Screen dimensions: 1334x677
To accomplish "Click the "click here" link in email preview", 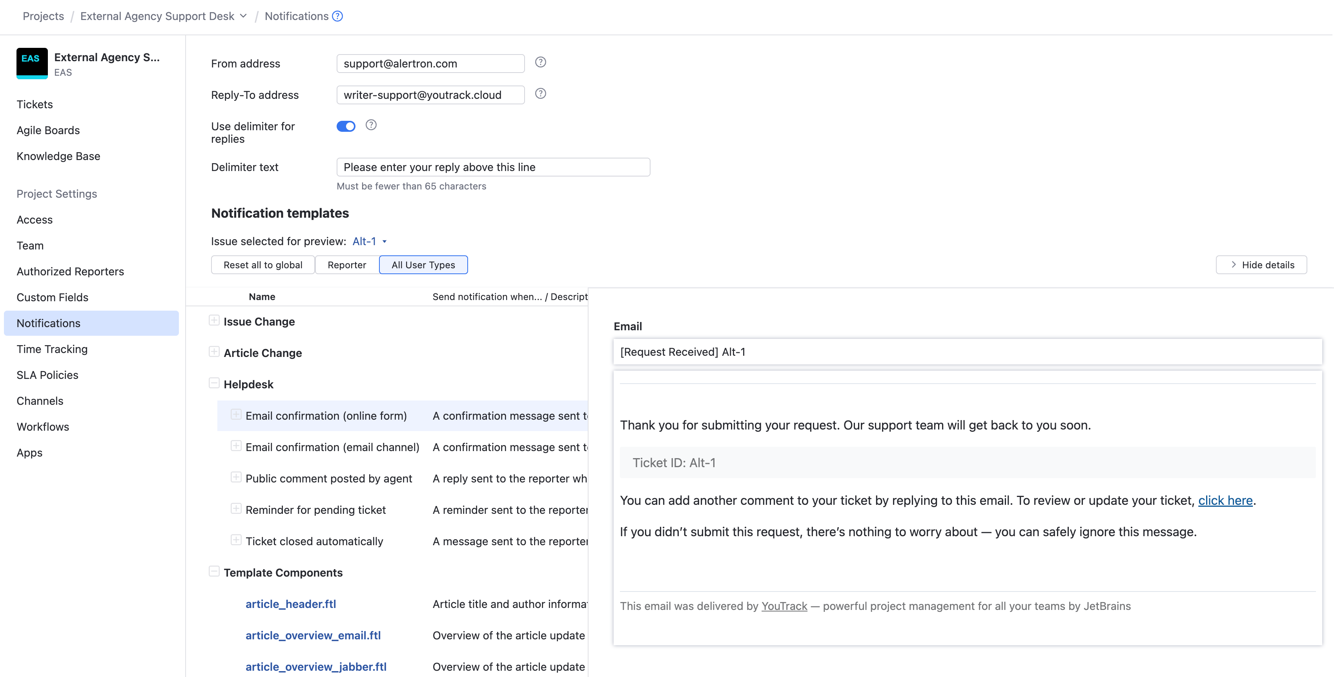I will point(1225,500).
